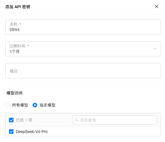Click the 指定模型 label text
Viewport: 165px width, 142px height.
tap(48, 105)
